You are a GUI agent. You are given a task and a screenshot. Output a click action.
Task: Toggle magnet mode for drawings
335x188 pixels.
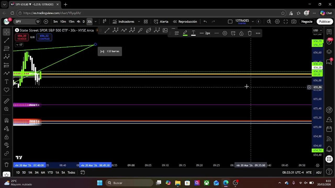tap(7, 120)
